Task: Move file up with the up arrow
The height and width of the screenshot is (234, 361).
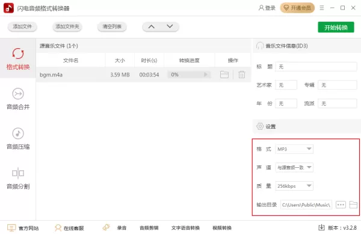Action: (x=151, y=26)
